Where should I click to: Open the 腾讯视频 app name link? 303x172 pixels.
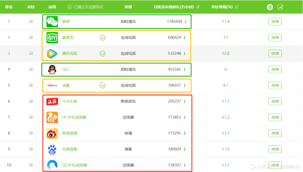pos(70,54)
